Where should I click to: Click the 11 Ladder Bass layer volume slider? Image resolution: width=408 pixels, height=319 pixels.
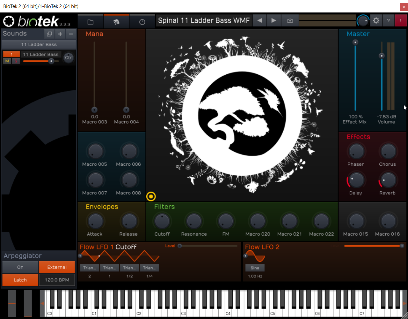[41, 61]
